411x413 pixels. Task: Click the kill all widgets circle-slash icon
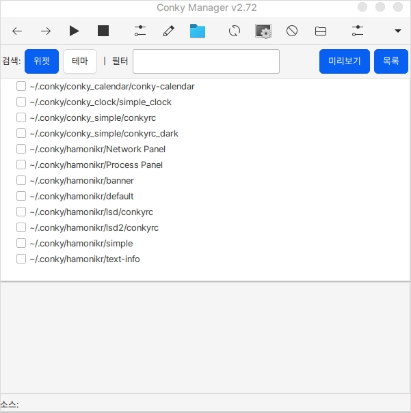(x=292, y=31)
